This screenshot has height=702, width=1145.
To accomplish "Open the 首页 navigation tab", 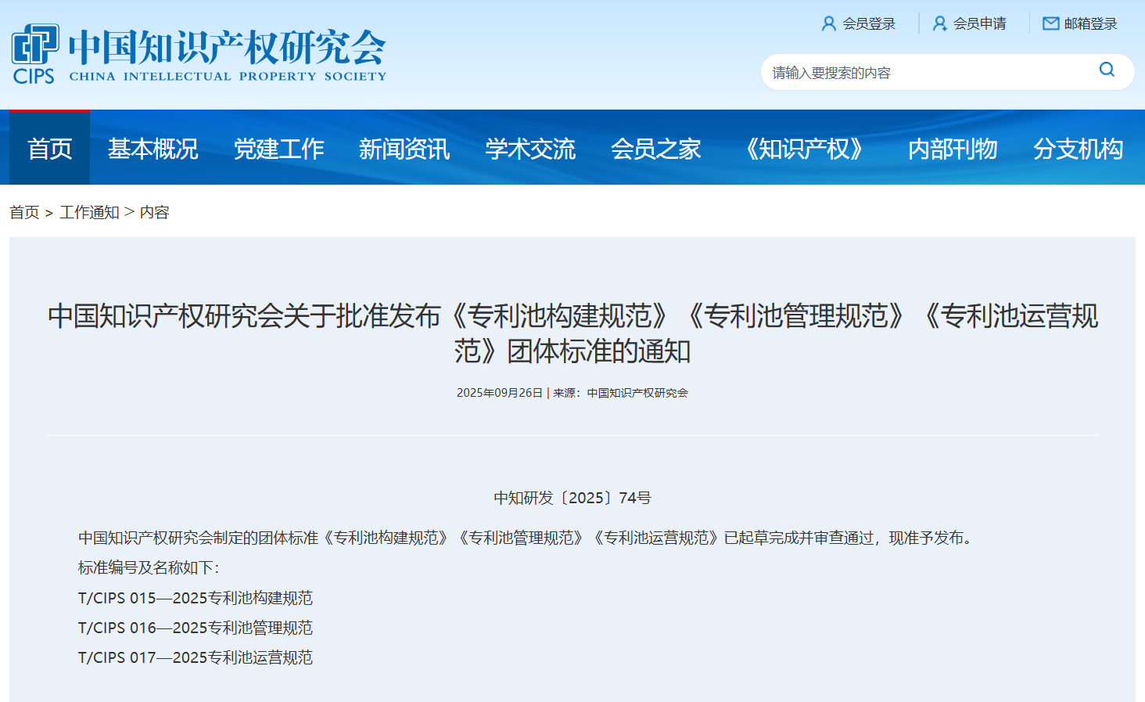I will [x=50, y=149].
